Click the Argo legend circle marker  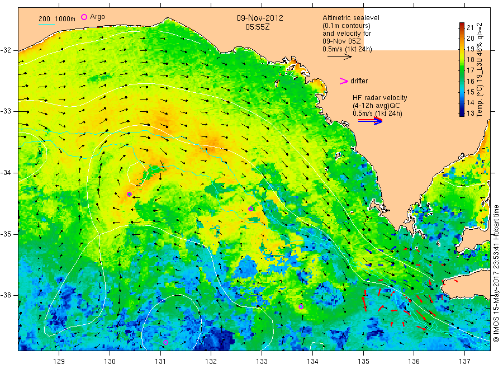pyautogui.click(x=84, y=17)
